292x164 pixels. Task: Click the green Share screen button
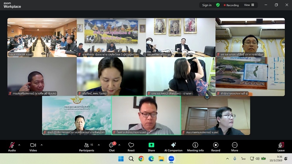pos(151,147)
